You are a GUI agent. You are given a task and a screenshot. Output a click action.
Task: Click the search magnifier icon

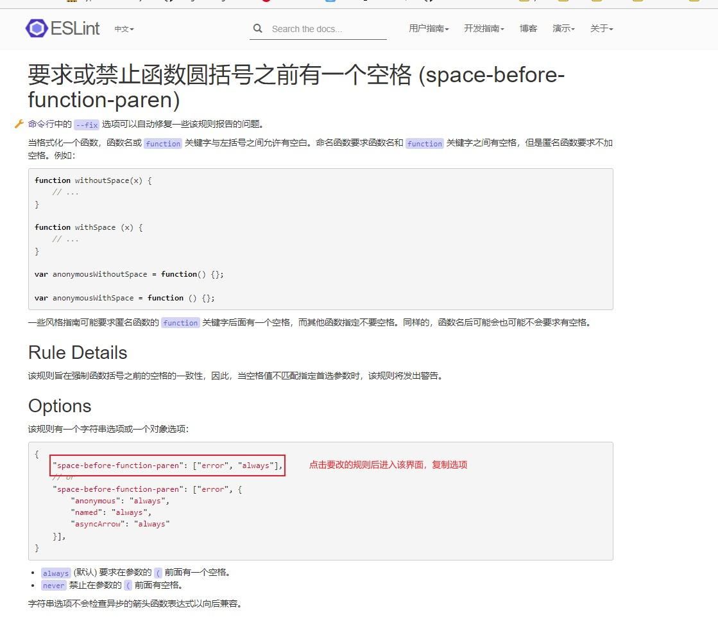pos(258,29)
